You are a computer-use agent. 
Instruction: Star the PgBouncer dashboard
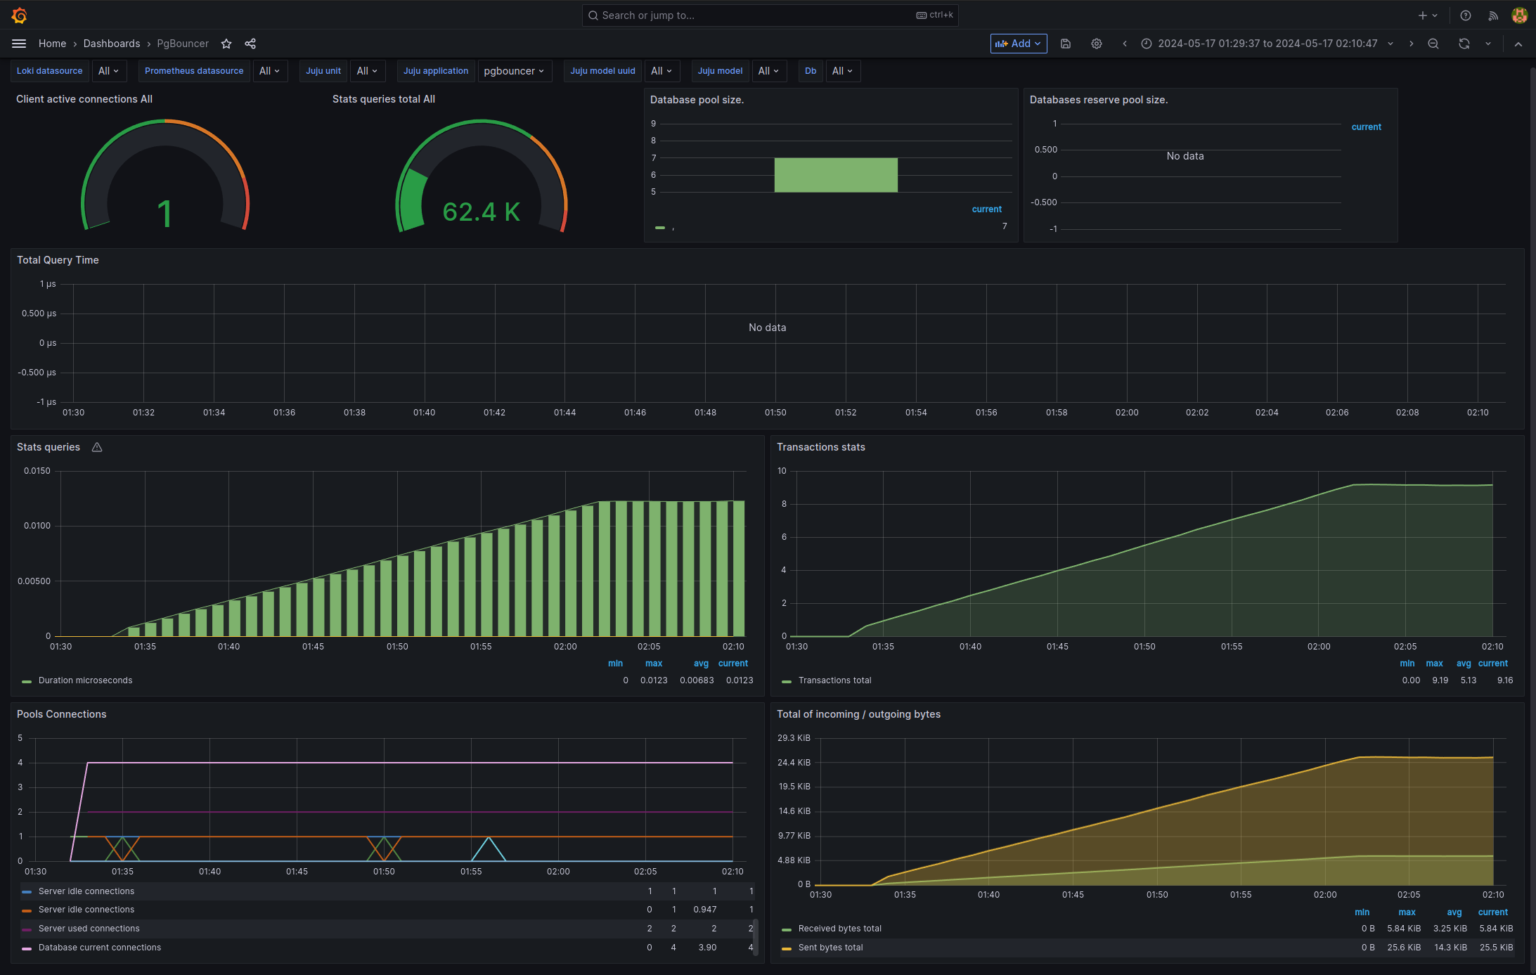pyautogui.click(x=226, y=44)
